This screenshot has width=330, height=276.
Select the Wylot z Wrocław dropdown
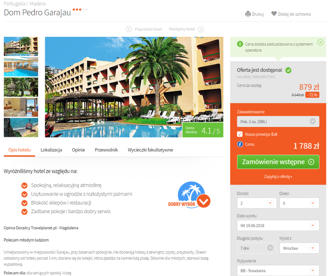[x=299, y=248]
